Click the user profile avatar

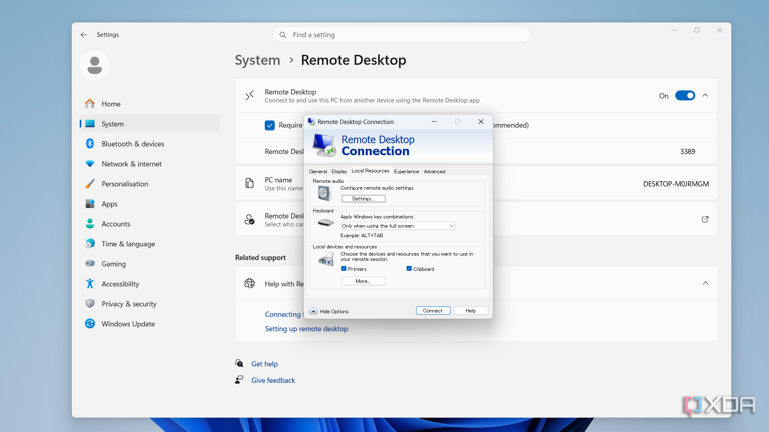pyautogui.click(x=95, y=65)
